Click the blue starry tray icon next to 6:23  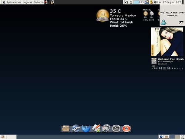(147, 2)
